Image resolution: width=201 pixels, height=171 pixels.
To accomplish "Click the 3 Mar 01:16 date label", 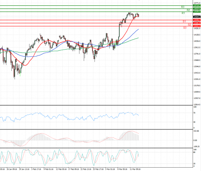I will 110,169.
